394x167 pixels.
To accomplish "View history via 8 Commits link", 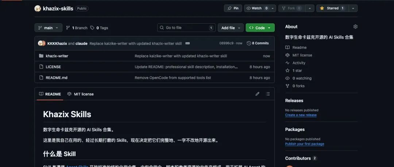I will click(x=258, y=43).
